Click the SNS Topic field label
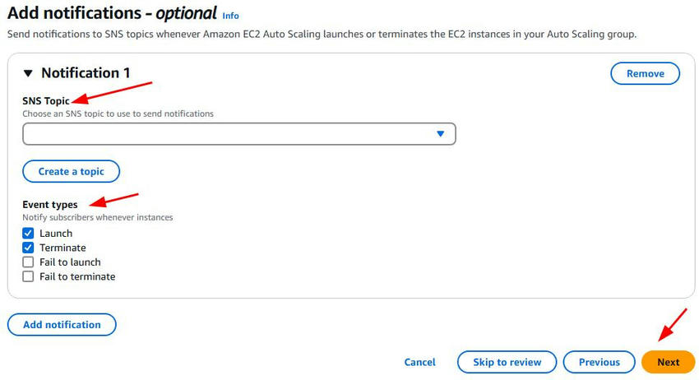The height and width of the screenshot is (380, 699). [x=45, y=100]
